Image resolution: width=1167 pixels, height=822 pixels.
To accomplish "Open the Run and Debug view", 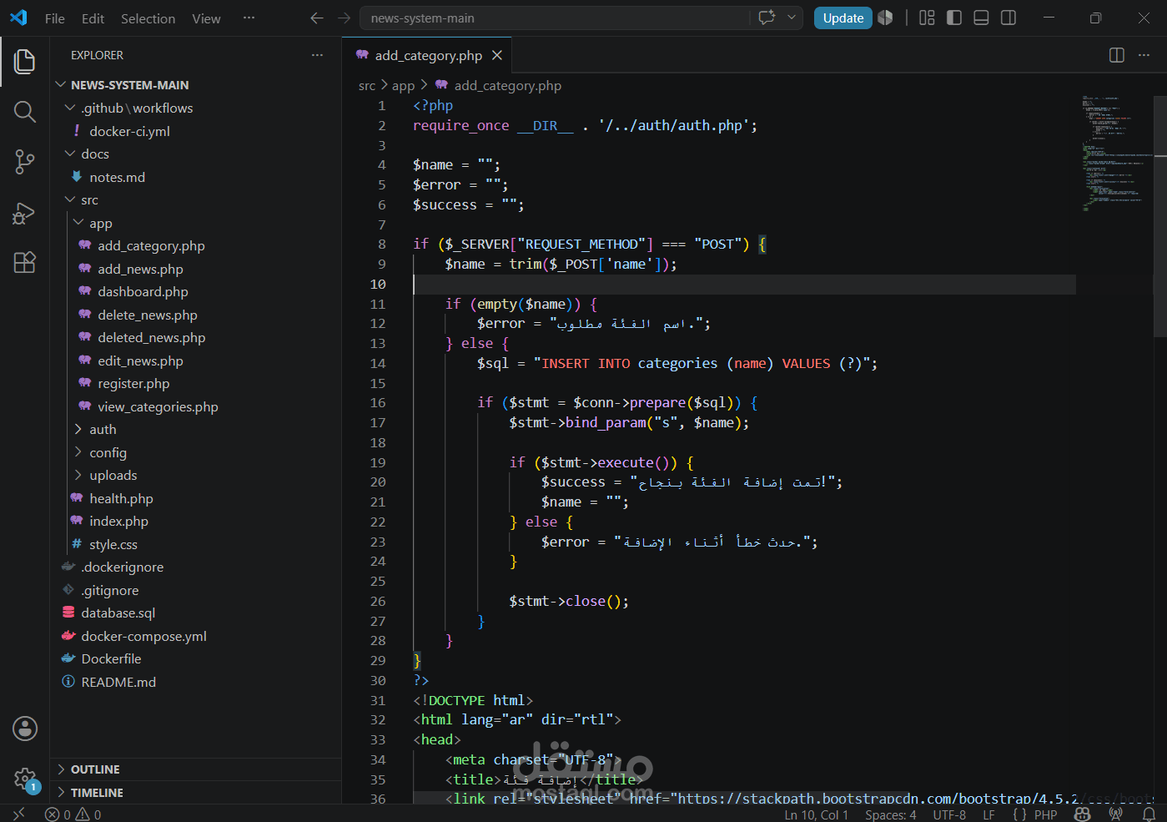I will 24,213.
